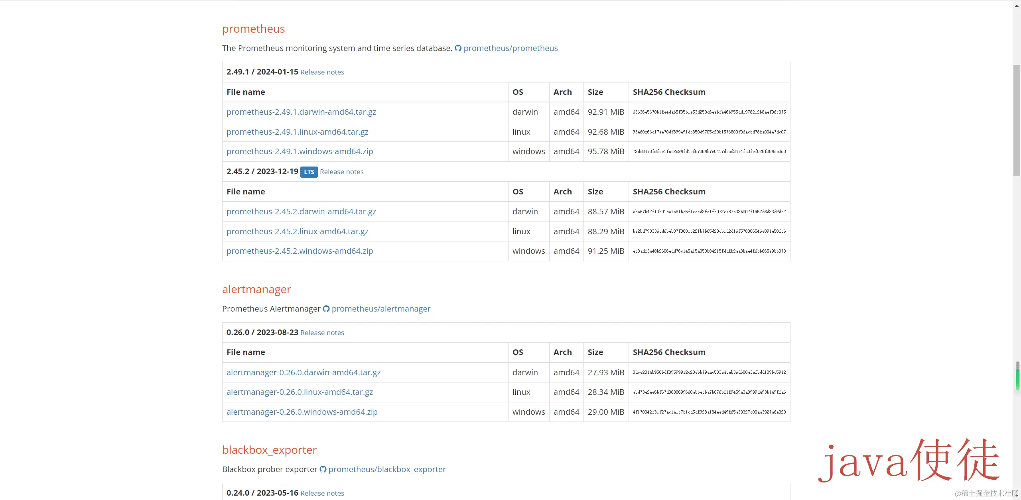Click the blackbox_exporter section heading
Screen dimensions: 1021x500
click(x=269, y=450)
